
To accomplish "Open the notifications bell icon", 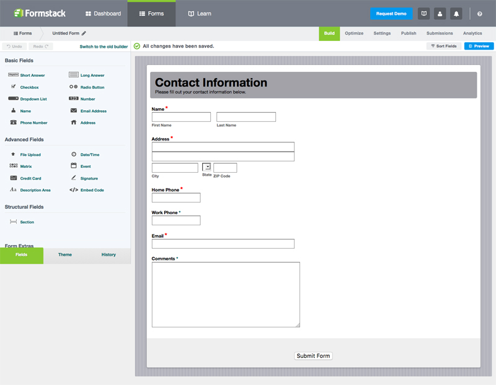I will [x=456, y=14].
